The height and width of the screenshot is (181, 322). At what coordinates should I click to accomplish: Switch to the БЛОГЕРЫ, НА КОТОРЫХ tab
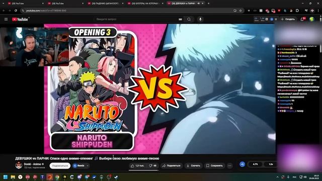[145, 4]
